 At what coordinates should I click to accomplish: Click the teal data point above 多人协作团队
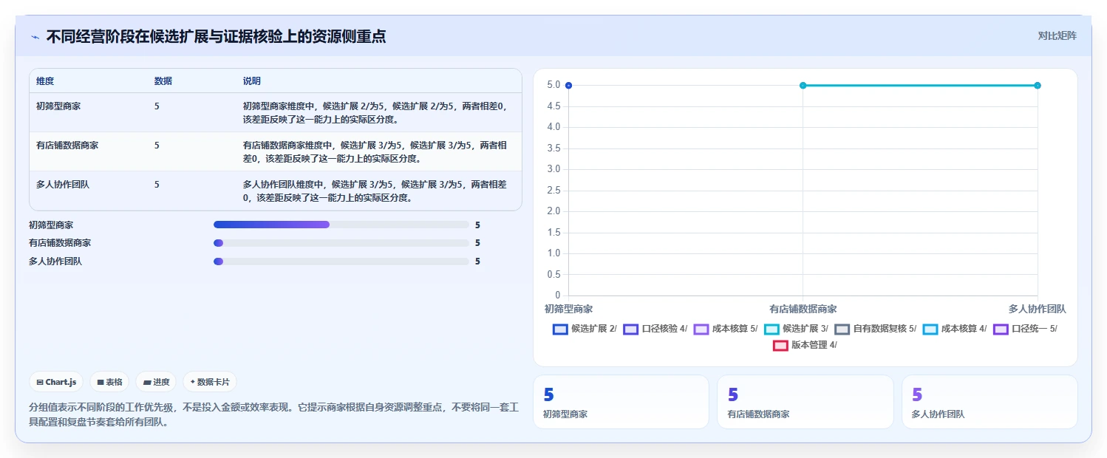point(1038,86)
